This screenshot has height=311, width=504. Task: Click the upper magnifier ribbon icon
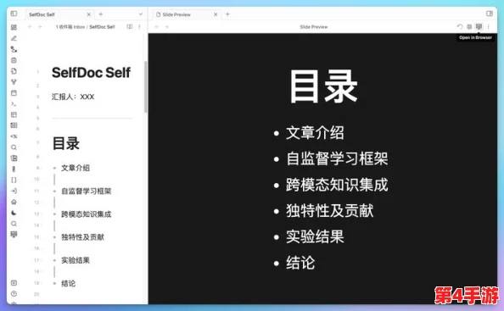tap(14, 147)
